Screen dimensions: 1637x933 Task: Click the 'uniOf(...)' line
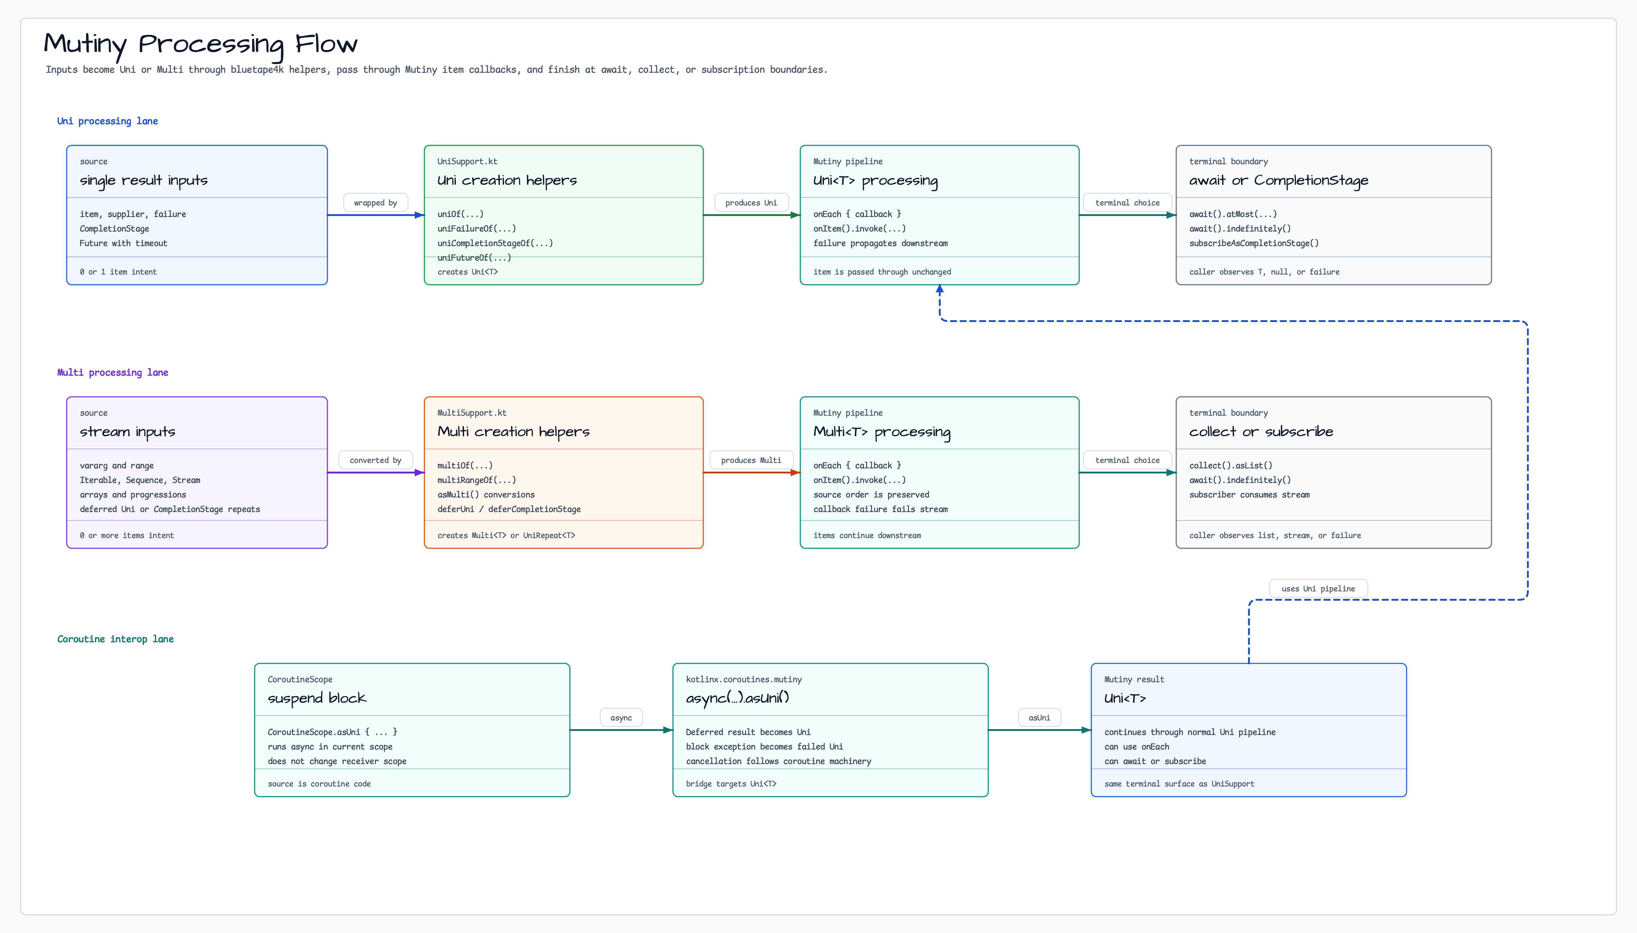[460, 214]
